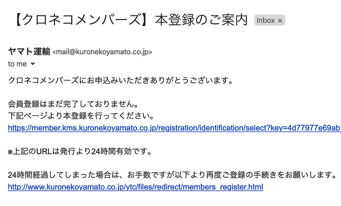The image size is (341, 206).
Task: Open the registration link starting with https://member.kms
Action: pos(167,128)
